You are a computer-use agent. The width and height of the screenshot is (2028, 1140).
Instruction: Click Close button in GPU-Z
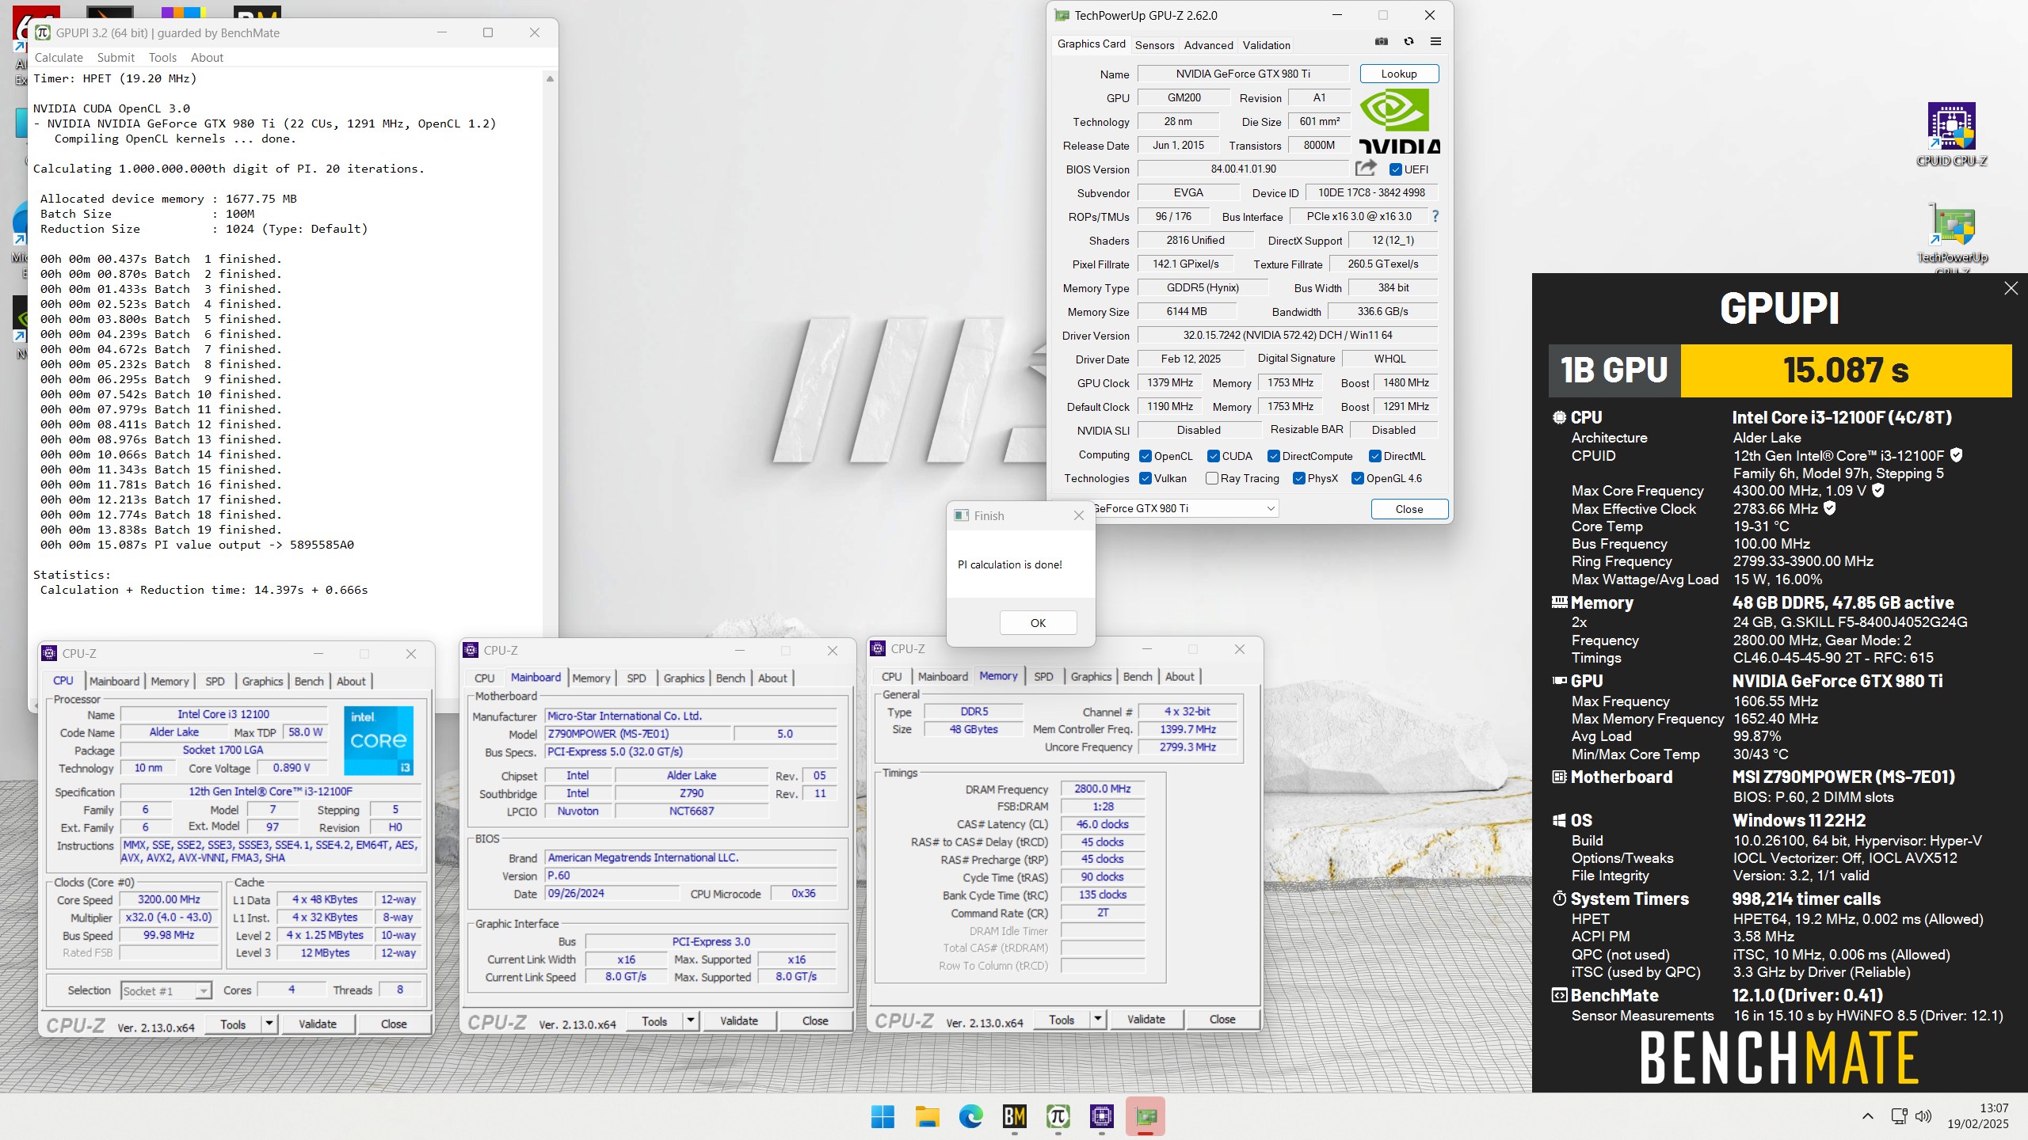coord(1409,509)
